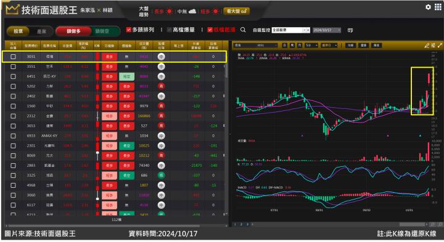The height and width of the screenshot is (242, 444).
Task: Sort by 成交量 column header
Action: 144,45
